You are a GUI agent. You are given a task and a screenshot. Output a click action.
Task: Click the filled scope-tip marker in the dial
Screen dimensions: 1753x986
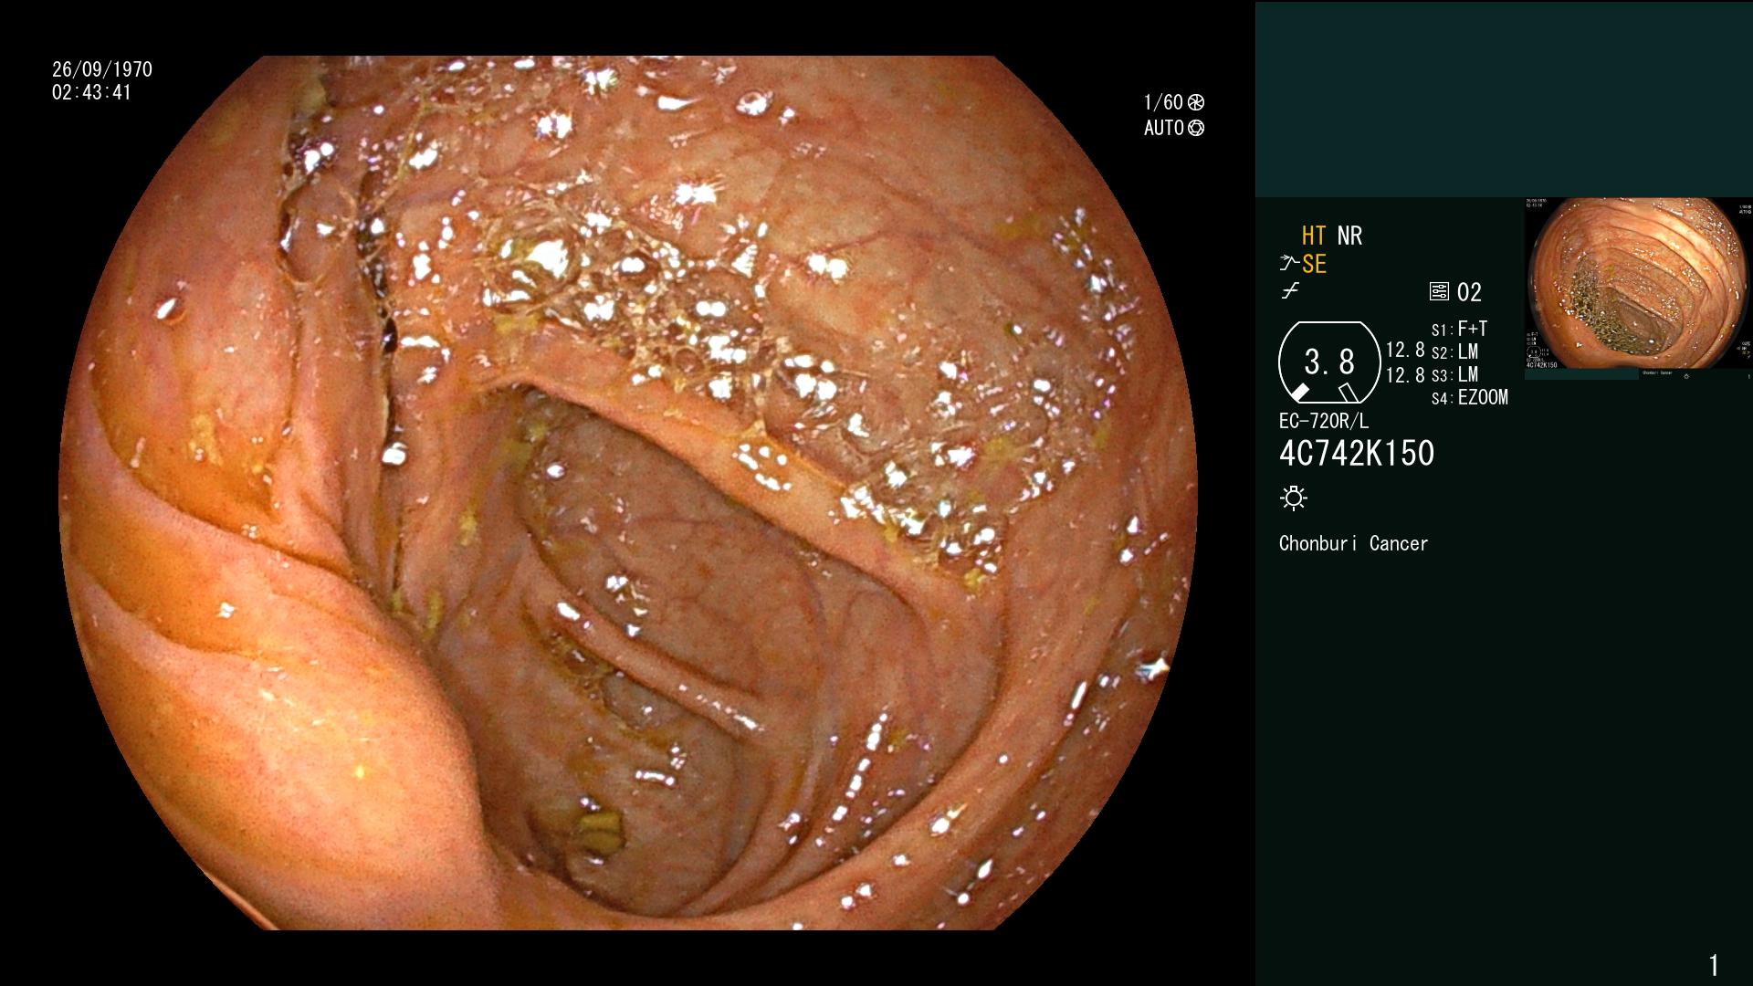[x=1300, y=393]
